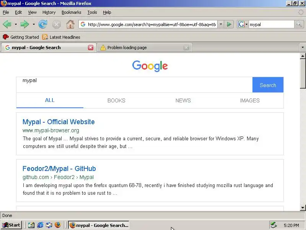Go back using the green Back arrow
Viewport: 306px width, 230px height.
coord(7,25)
